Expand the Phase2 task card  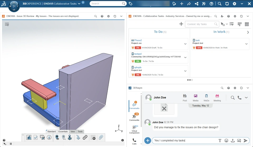(x=185, y=44)
